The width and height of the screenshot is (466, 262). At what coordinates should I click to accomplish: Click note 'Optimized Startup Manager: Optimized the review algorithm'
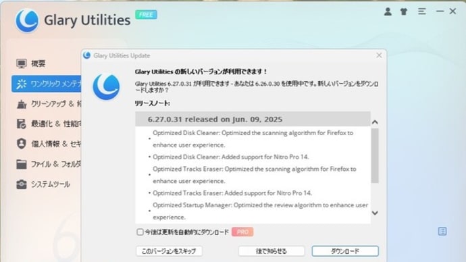[x=260, y=211]
